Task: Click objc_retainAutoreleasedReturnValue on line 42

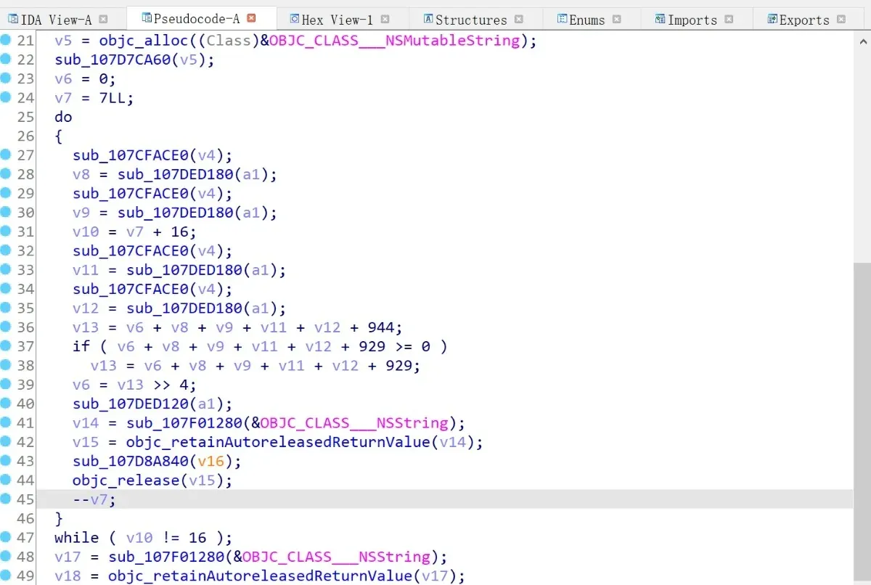Action: pyautogui.click(x=279, y=442)
